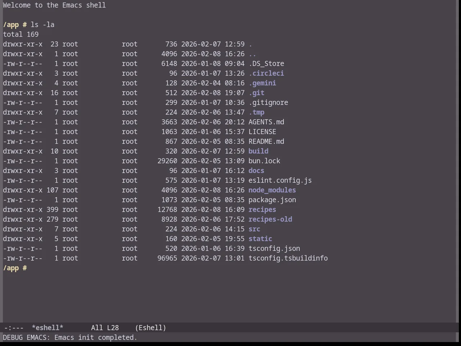Select the .git directory name
461x346 pixels.
click(256, 93)
